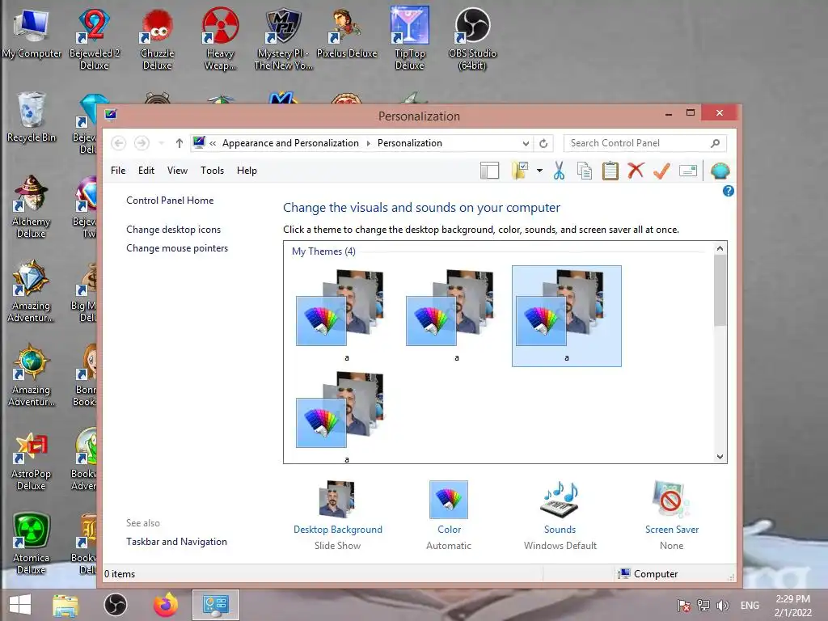Click the Computer status bar entry
The image size is (828, 621).
(648, 573)
